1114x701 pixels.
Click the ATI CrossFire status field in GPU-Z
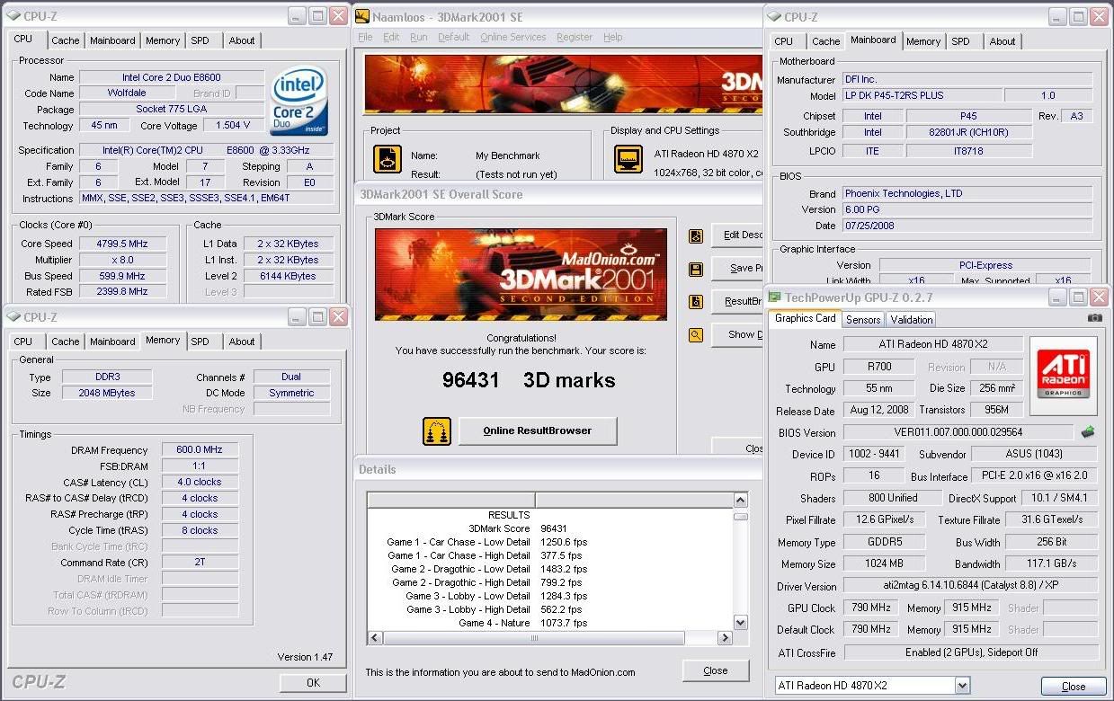click(x=970, y=652)
